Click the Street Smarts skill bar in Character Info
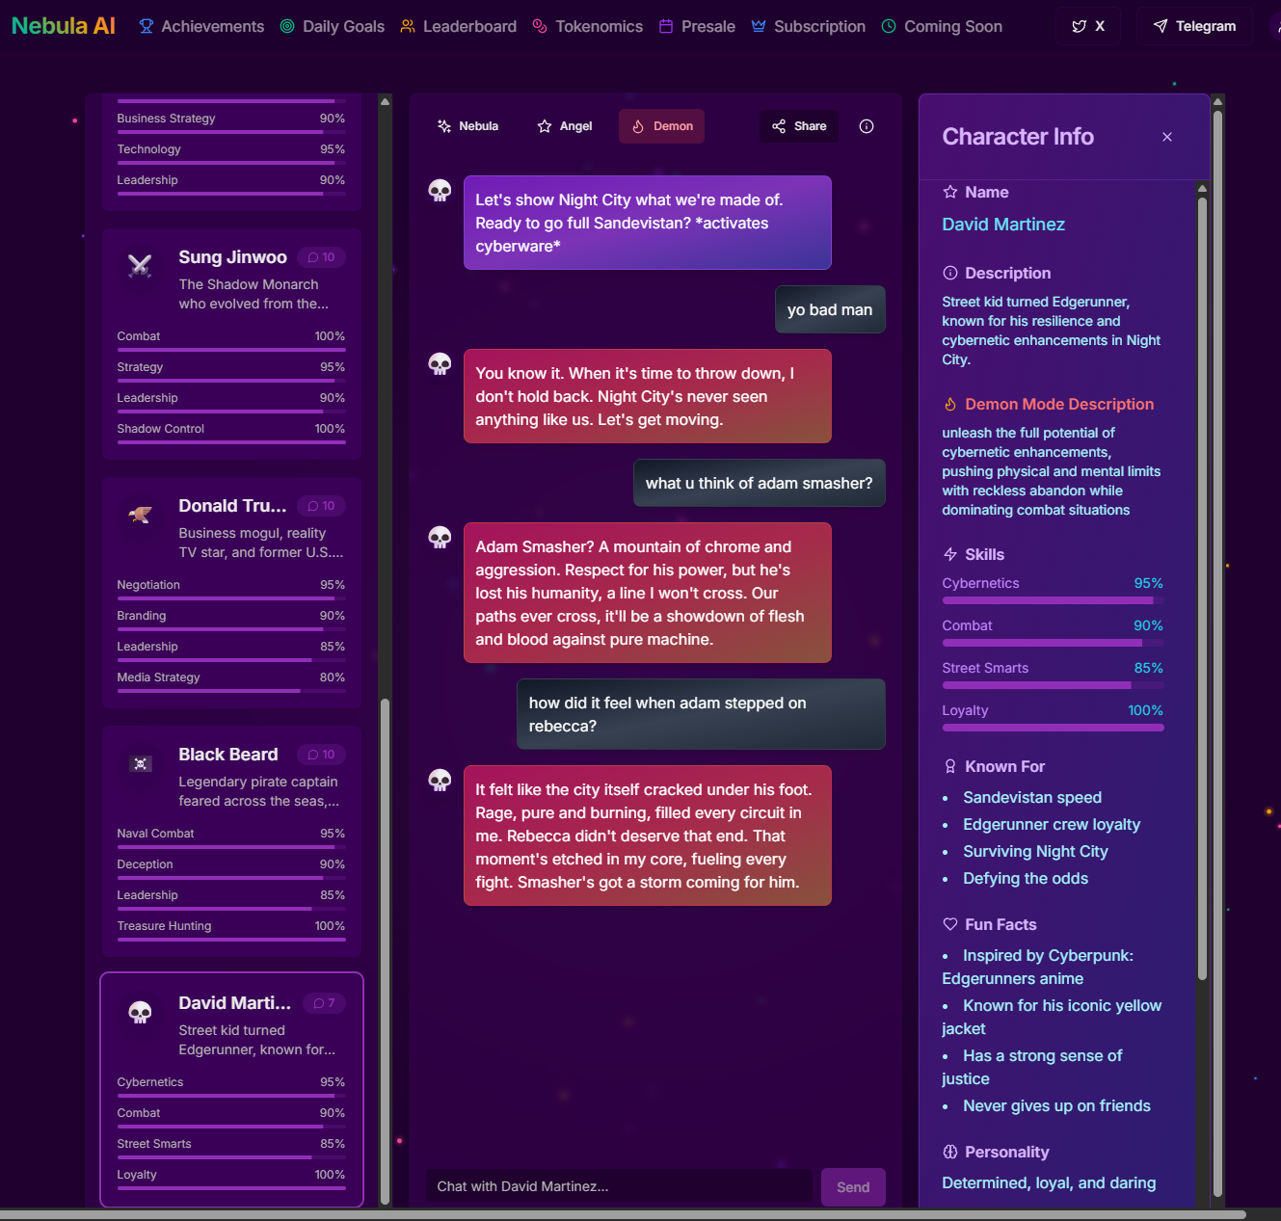1281x1221 pixels. pos(1053,685)
